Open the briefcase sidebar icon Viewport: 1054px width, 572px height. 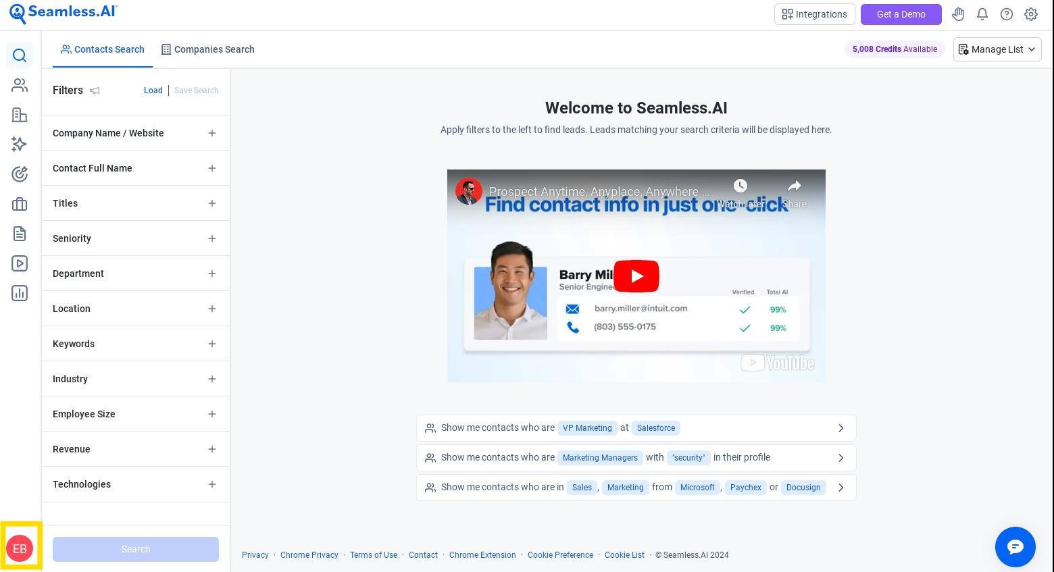(x=20, y=204)
